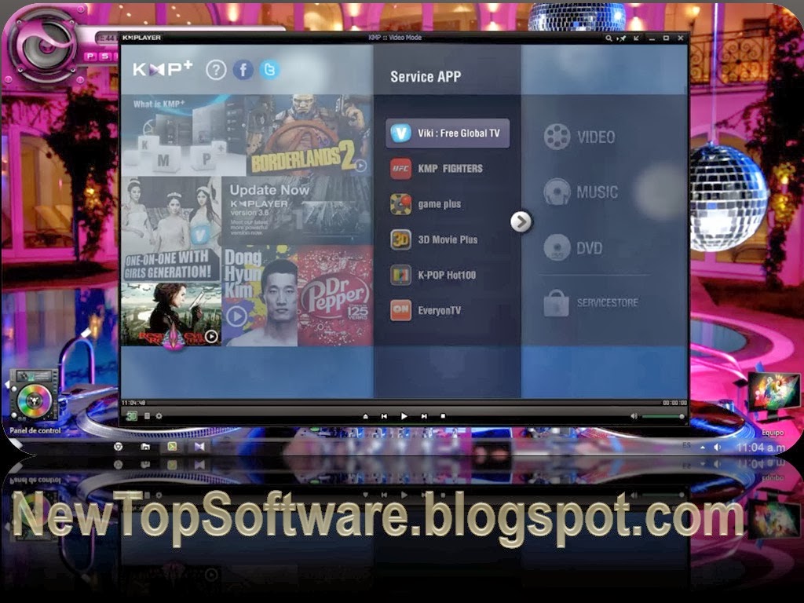
Task: Click the KMP+ logo
Action: click(x=163, y=69)
